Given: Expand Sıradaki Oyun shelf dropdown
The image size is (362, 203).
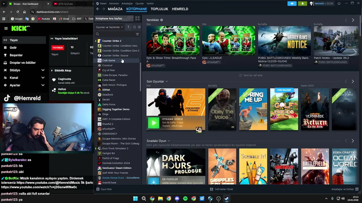Looking at the screenshot, I should (x=169, y=141).
